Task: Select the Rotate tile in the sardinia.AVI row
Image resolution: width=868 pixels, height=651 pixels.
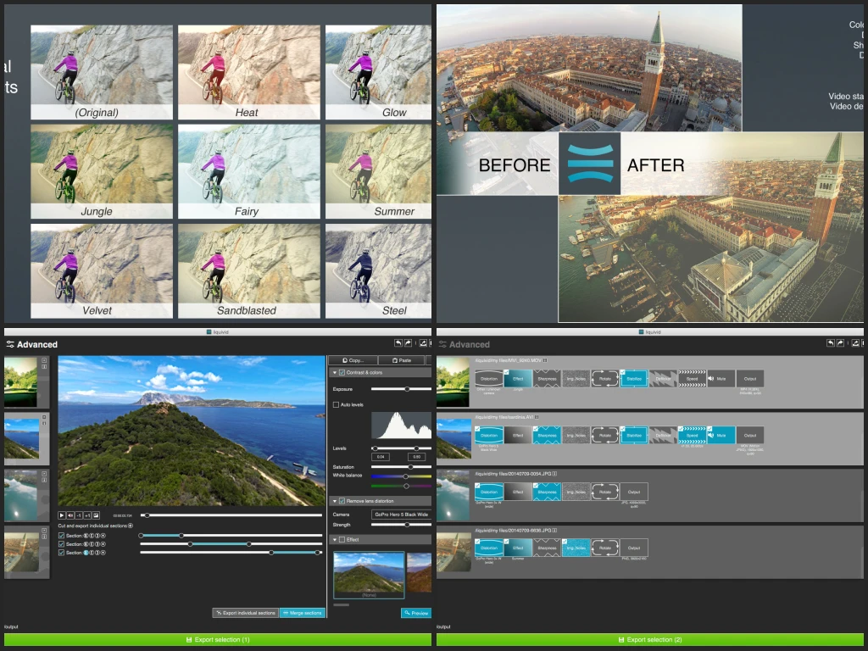Action: coord(605,435)
